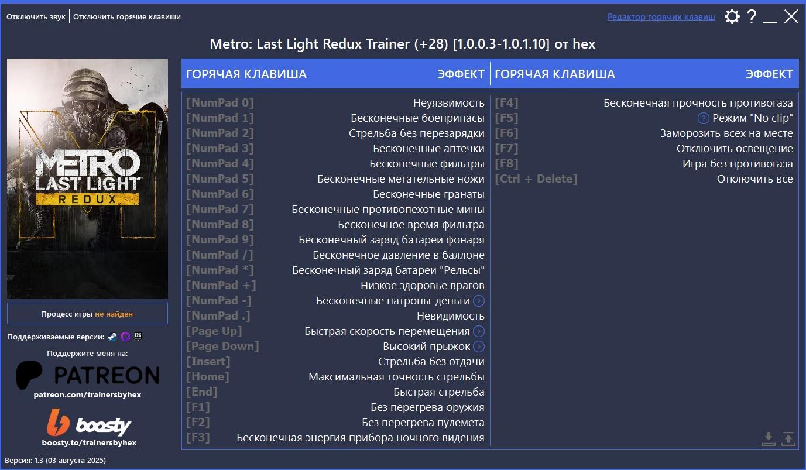This screenshot has width=806, height=470.
Task: Open the trainer settings gear
Action: pyautogui.click(x=732, y=16)
